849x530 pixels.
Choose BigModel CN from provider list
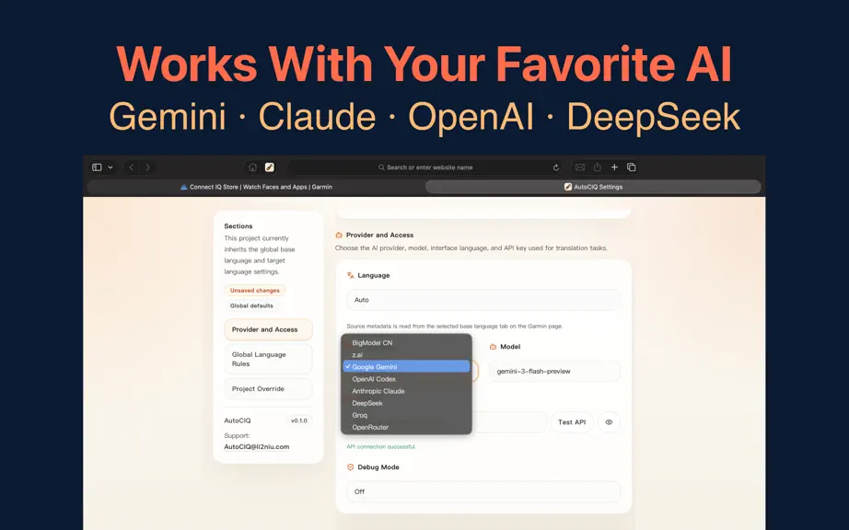click(x=406, y=343)
